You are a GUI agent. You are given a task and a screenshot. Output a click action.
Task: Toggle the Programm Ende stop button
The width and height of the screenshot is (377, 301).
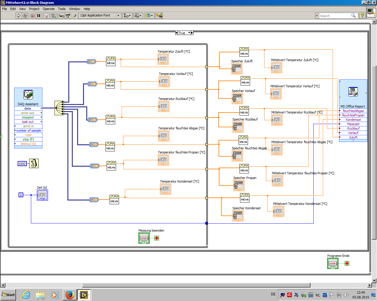click(x=333, y=263)
